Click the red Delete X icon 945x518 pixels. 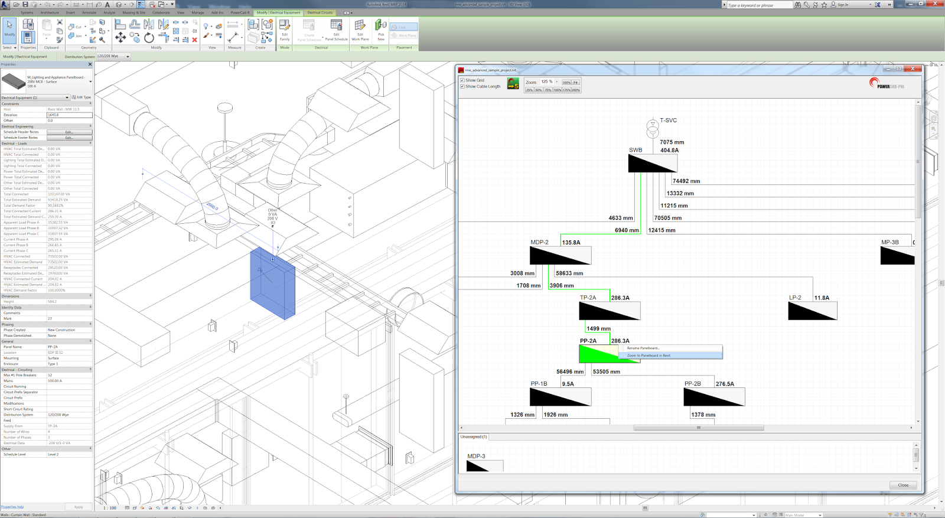(194, 40)
